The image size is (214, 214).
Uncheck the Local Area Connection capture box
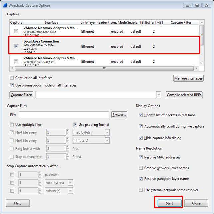pos(16,46)
